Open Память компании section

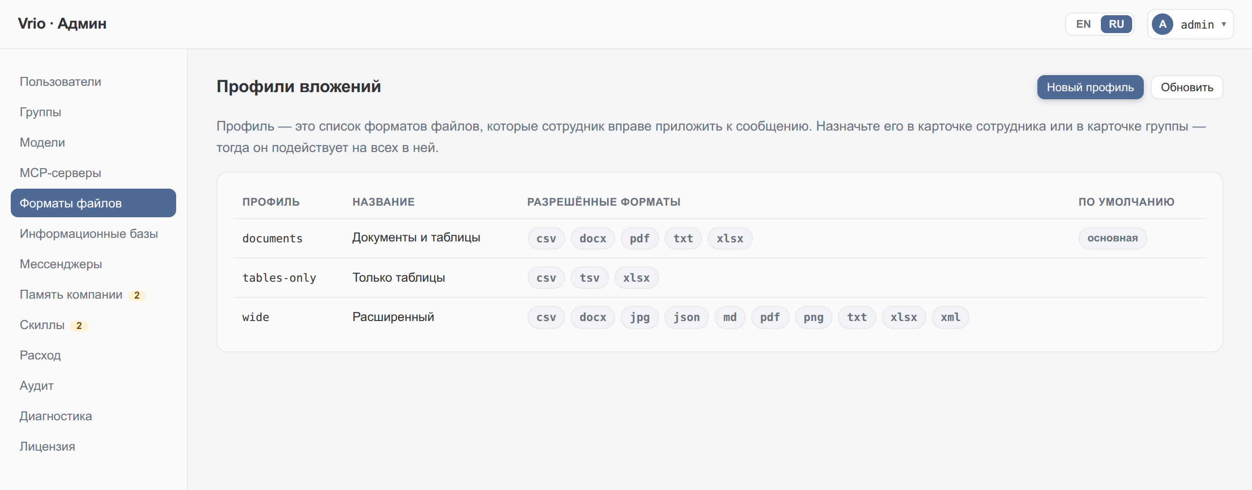[93, 295]
